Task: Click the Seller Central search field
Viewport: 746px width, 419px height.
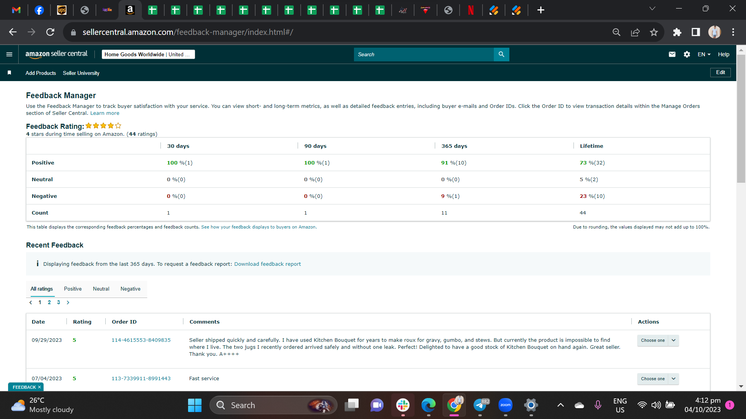Action: tap(424, 54)
